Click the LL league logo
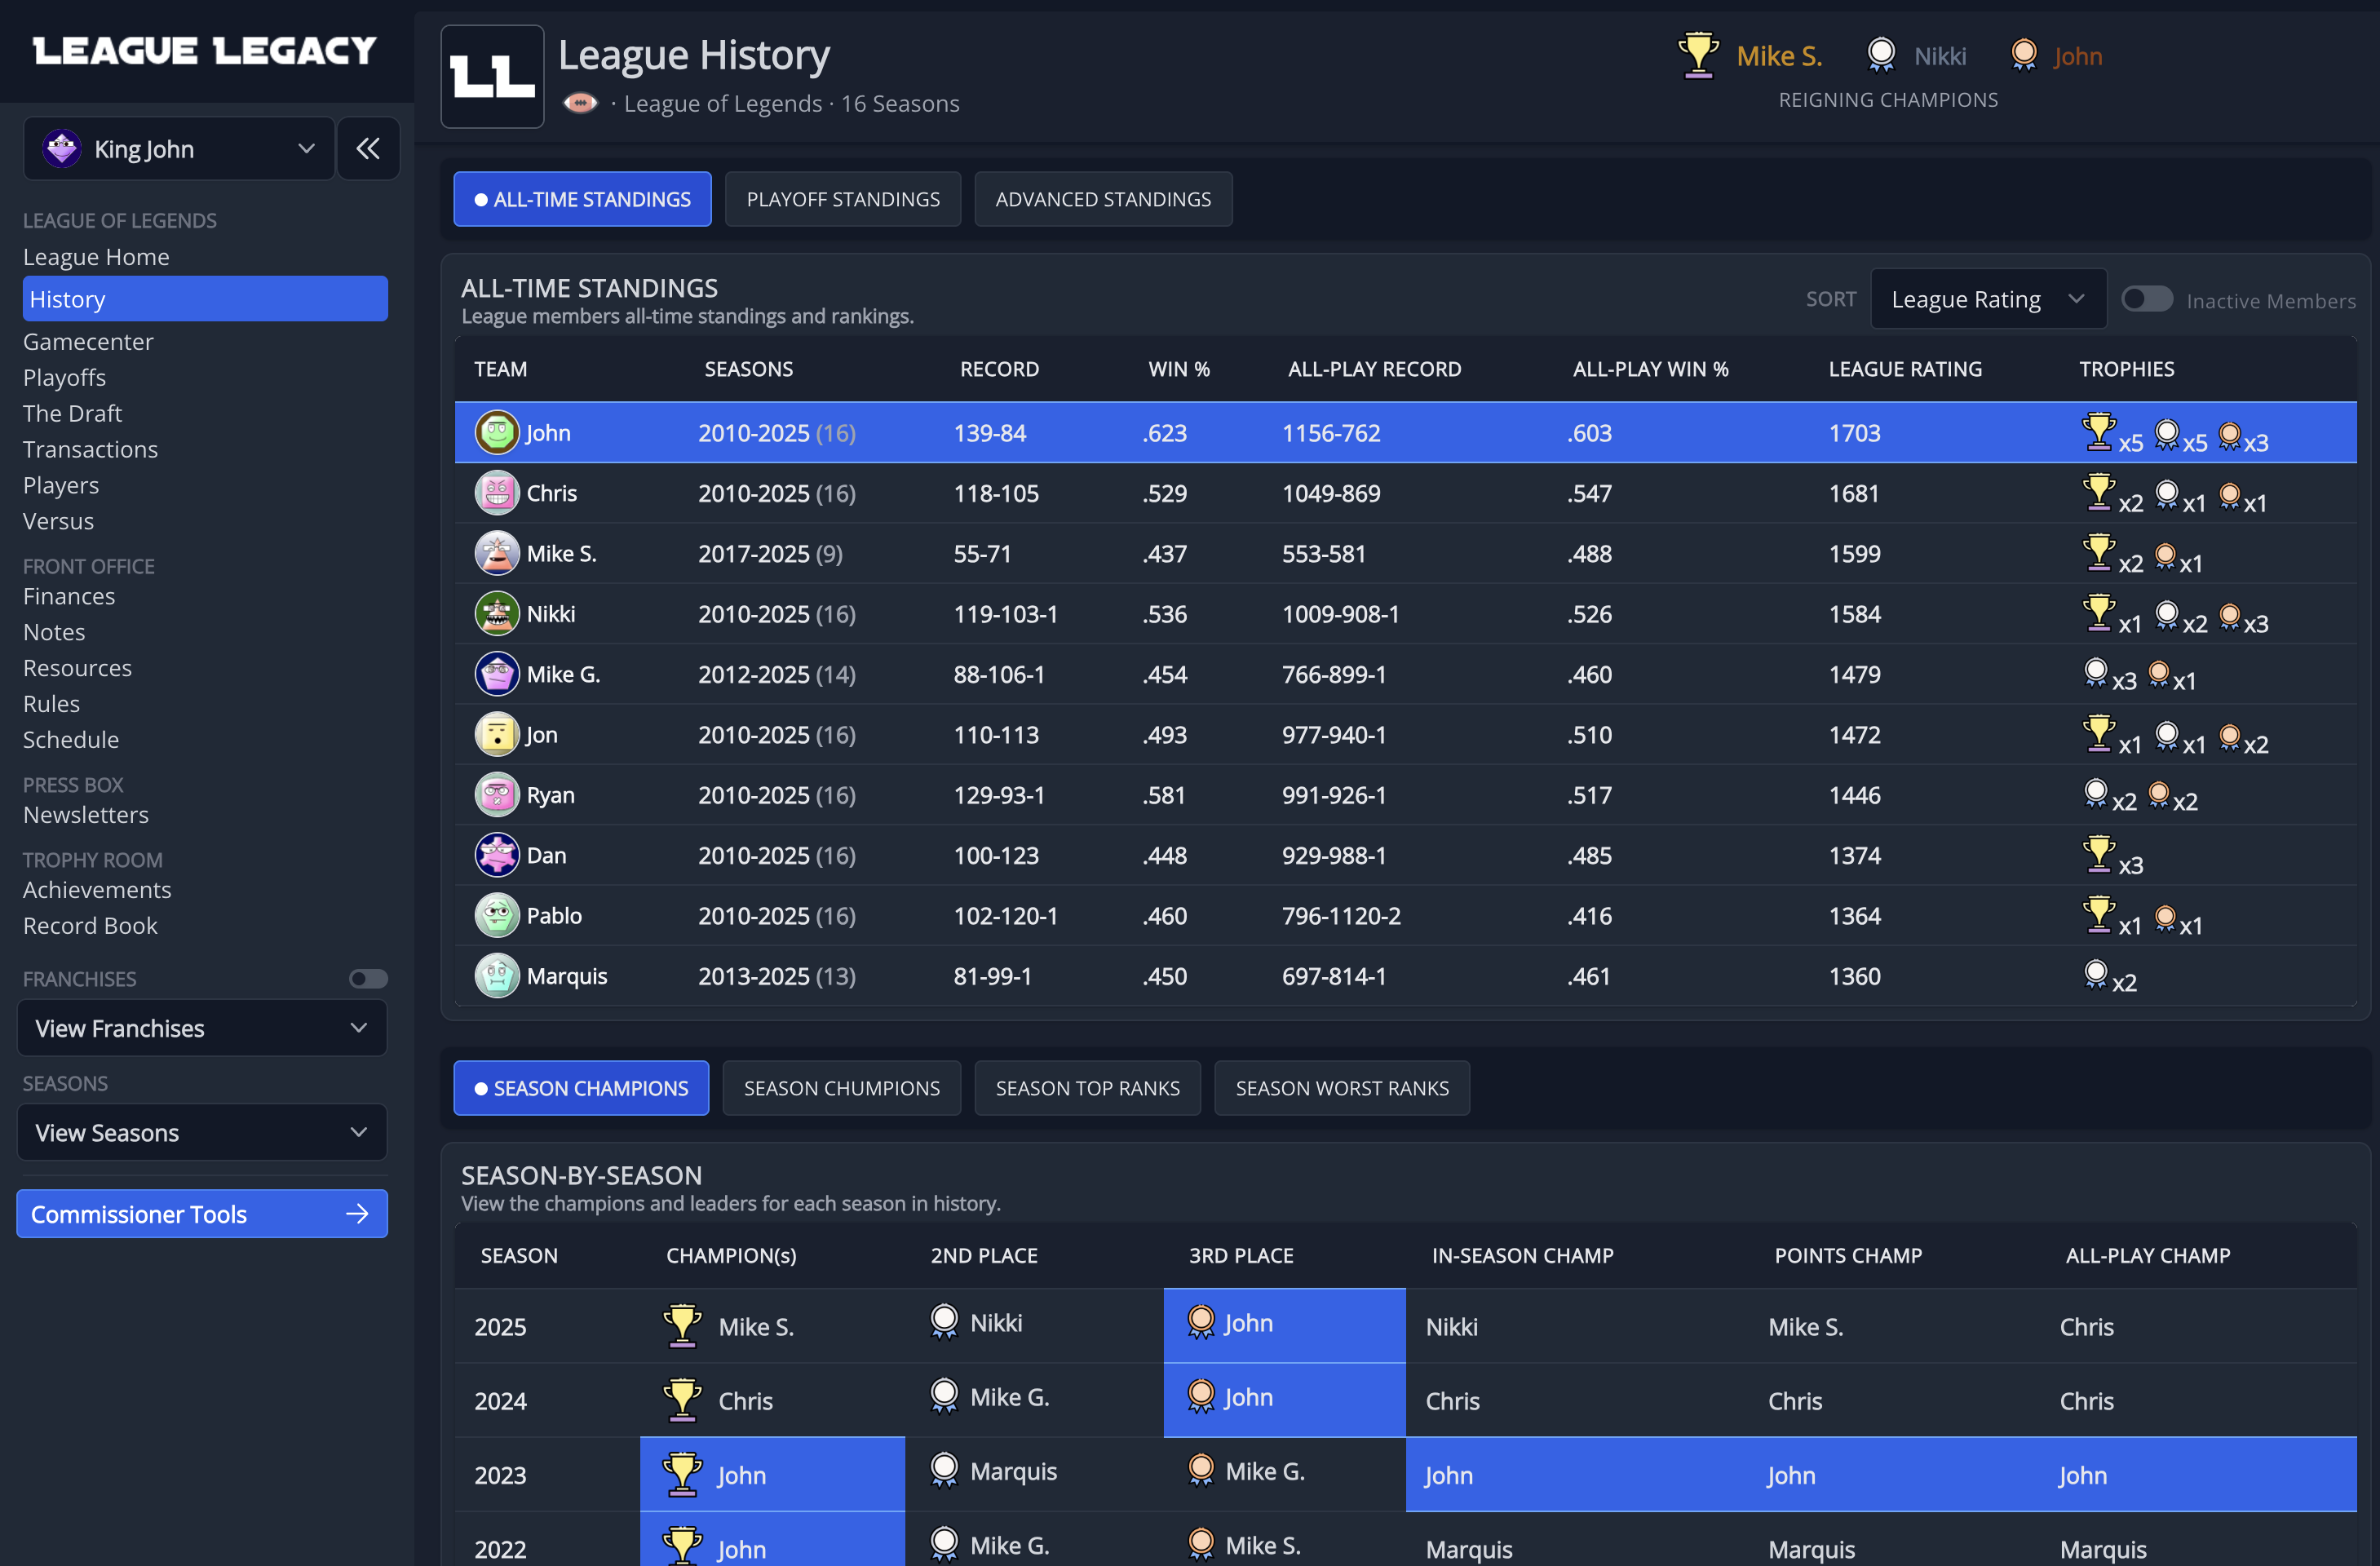The image size is (2380, 1566). 492,76
